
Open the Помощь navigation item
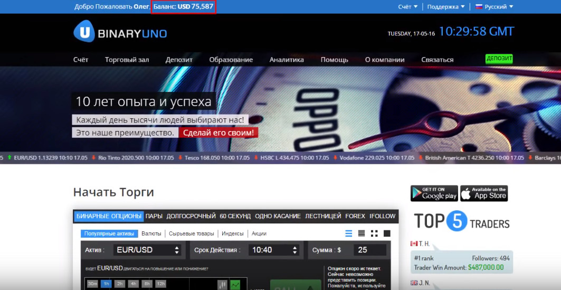pos(334,60)
